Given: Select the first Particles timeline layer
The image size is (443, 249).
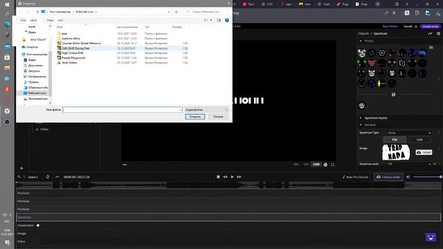Looking at the screenshot, I should pos(228,193).
